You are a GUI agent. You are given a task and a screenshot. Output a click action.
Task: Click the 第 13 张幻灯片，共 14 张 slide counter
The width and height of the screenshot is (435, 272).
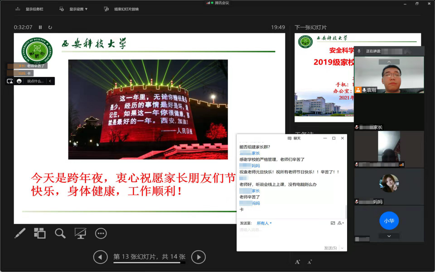(149, 257)
